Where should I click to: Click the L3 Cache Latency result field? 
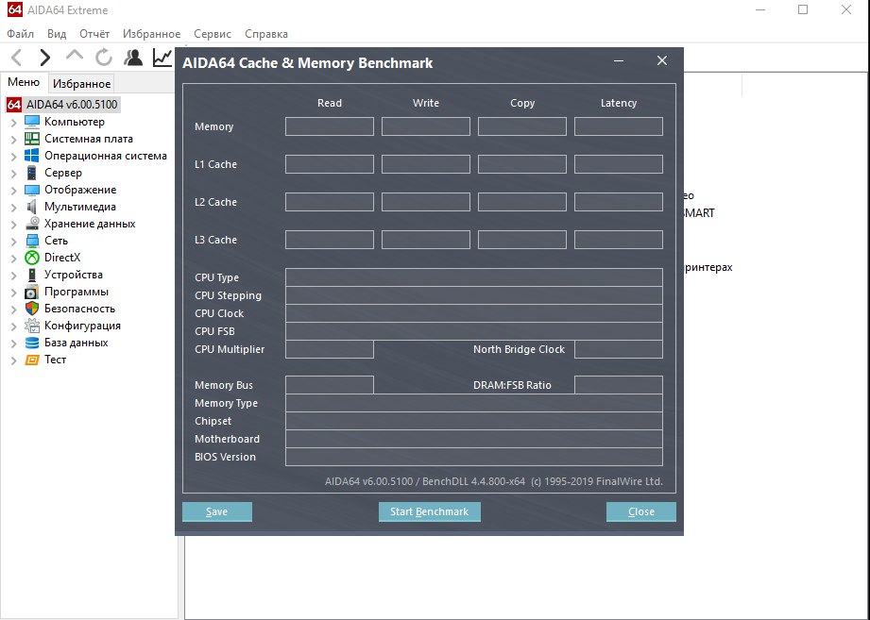coord(619,240)
